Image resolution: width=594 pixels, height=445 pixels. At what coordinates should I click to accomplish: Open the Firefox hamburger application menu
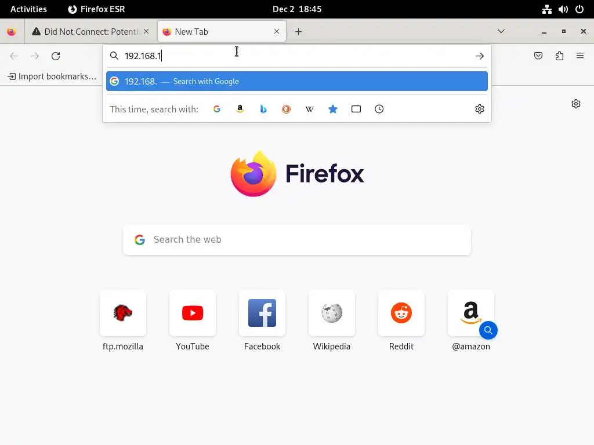tap(580, 56)
